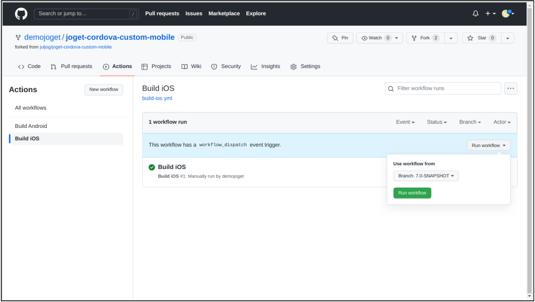Expand the Star lists dropdown arrow
The image size is (535, 302).
coord(508,38)
